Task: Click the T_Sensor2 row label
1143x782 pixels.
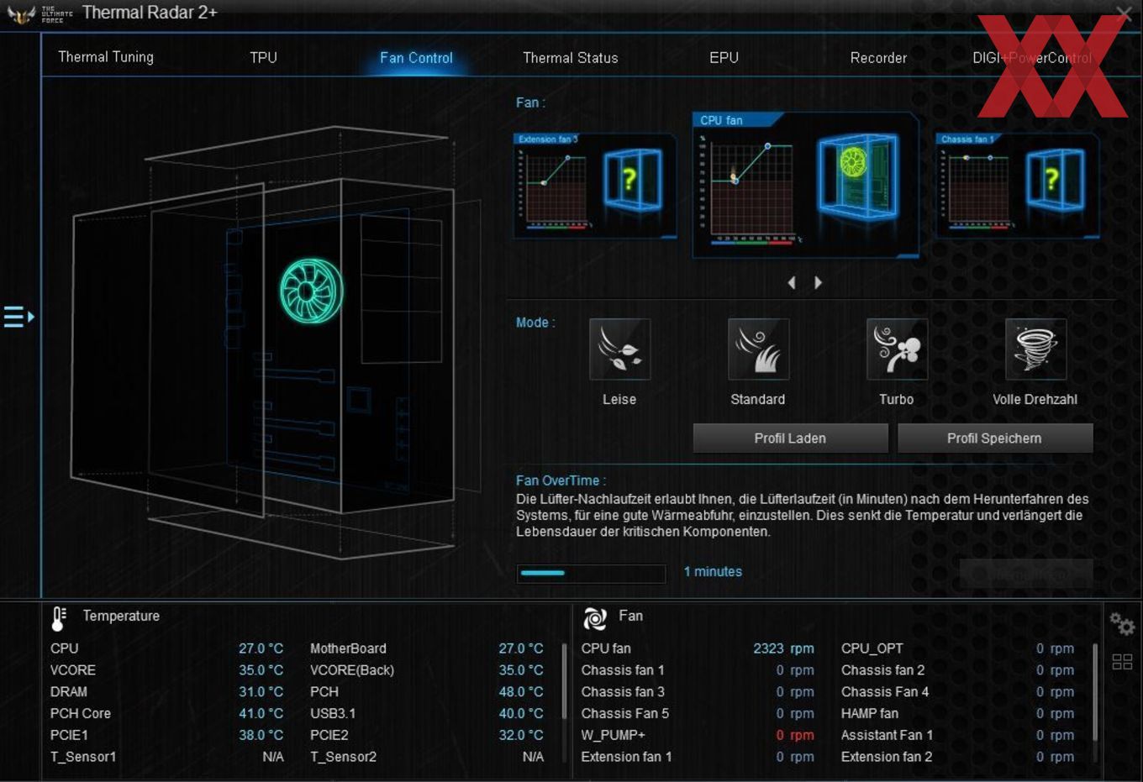Action: [344, 757]
